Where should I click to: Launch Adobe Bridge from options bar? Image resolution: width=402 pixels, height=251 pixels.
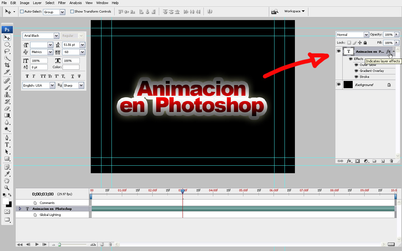pos(275,12)
